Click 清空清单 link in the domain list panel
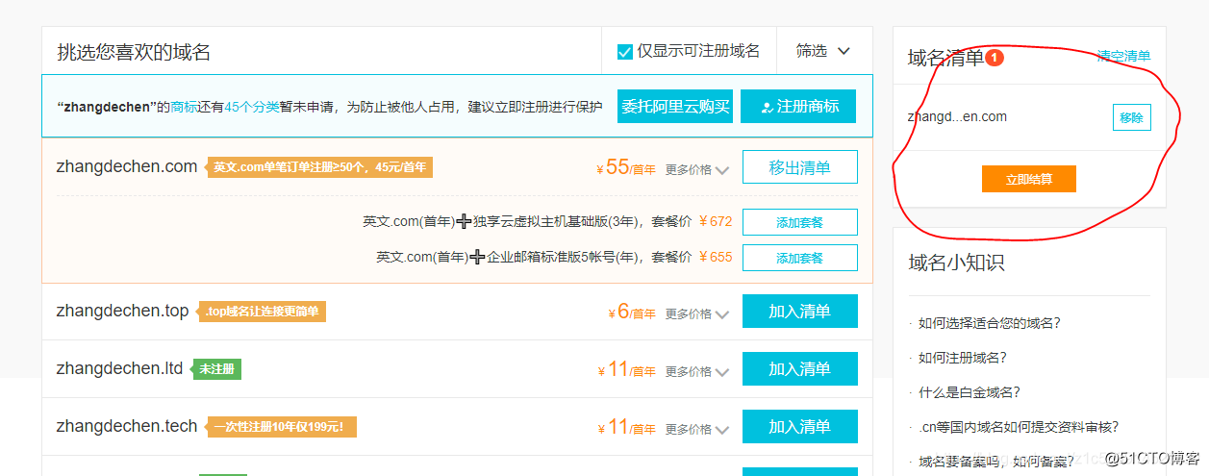The image size is (1209, 476). click(x=1123, y=56)
